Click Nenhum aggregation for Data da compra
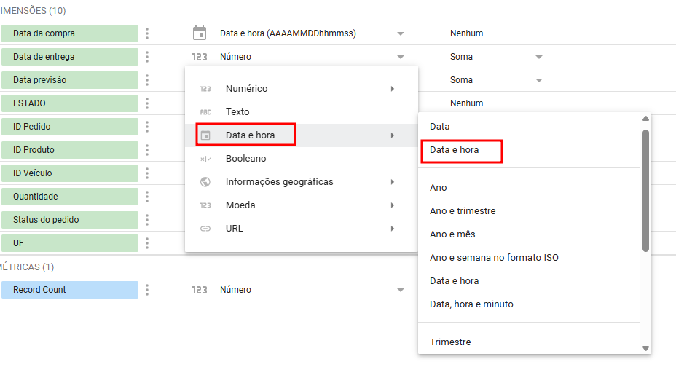 point(466,33)
